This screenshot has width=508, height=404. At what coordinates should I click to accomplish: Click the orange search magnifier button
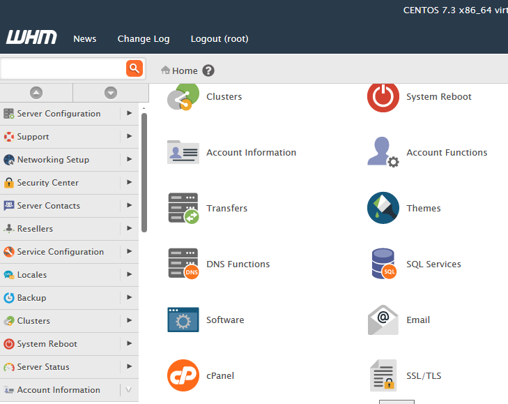(x=134, y=68)
